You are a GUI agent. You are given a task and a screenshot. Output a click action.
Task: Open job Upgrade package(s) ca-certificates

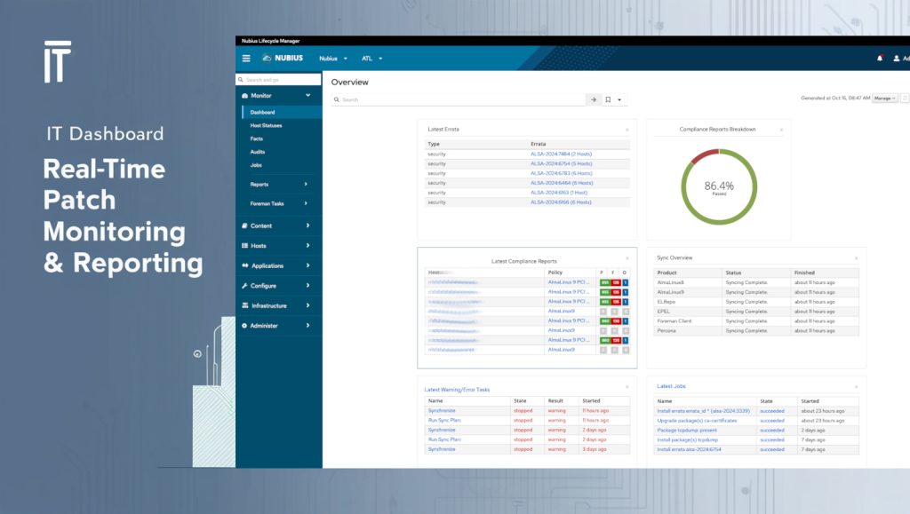(697, 421)
